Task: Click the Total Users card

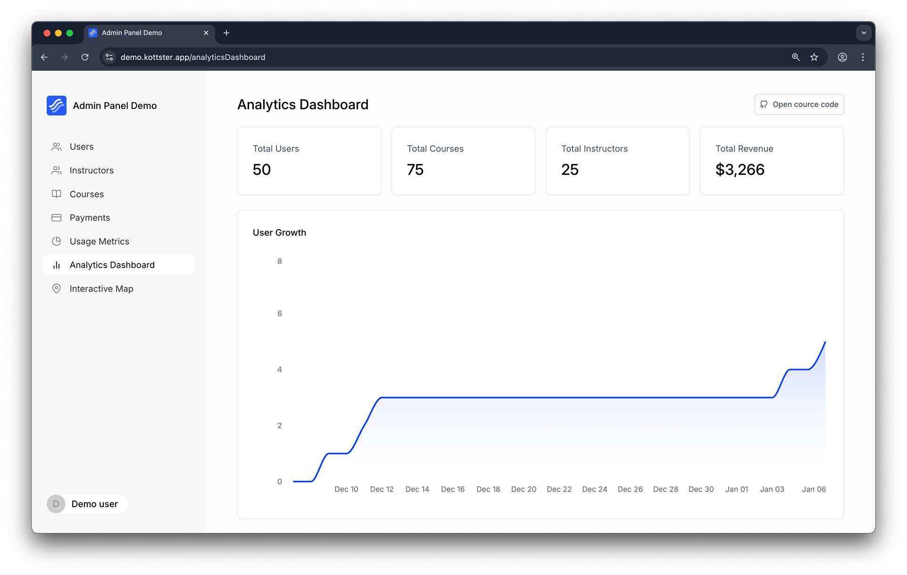Action: click(309, 161)
